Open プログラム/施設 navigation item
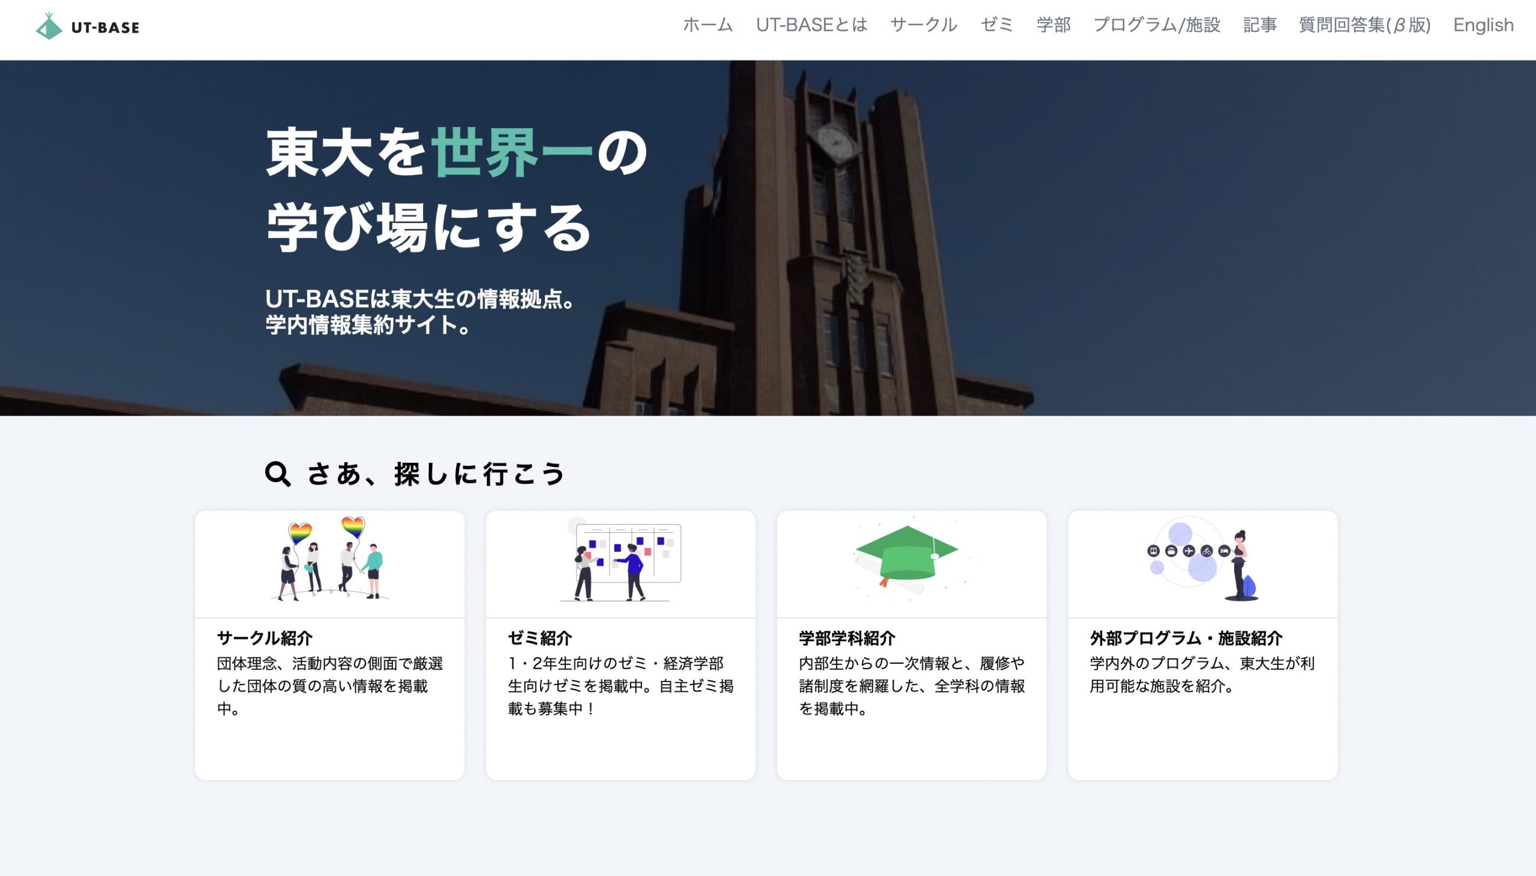This screenshot has width=1536, height=876. coord(1156,25)
